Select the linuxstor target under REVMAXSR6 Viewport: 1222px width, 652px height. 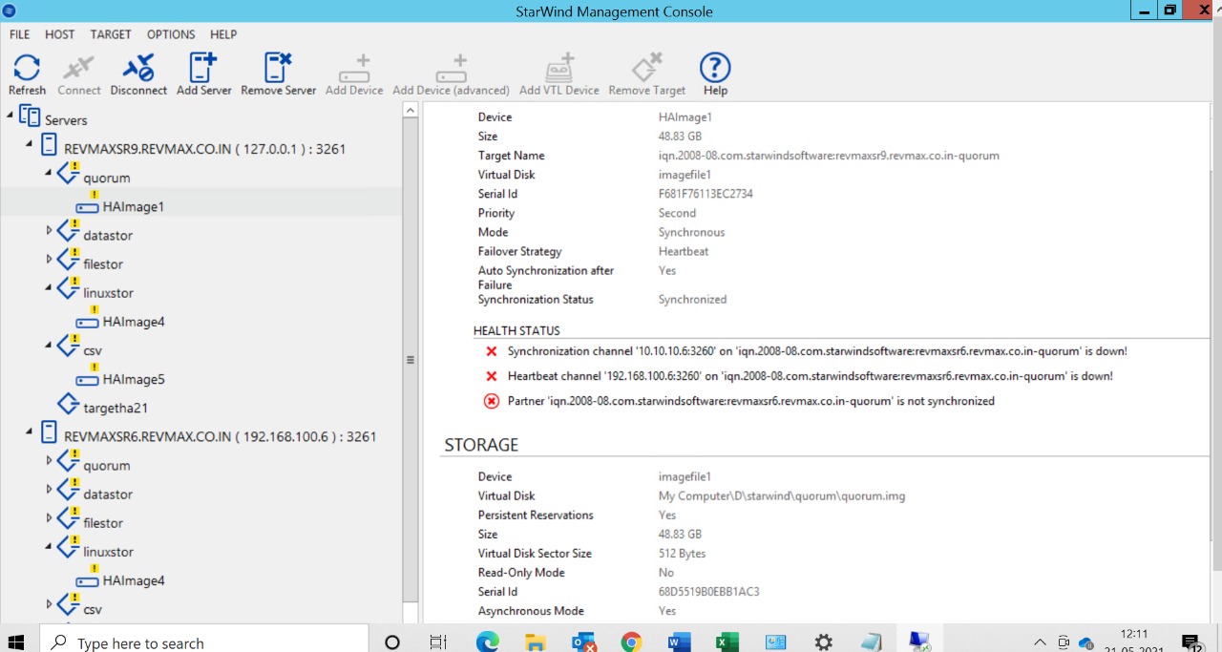(x=108, y=552)
